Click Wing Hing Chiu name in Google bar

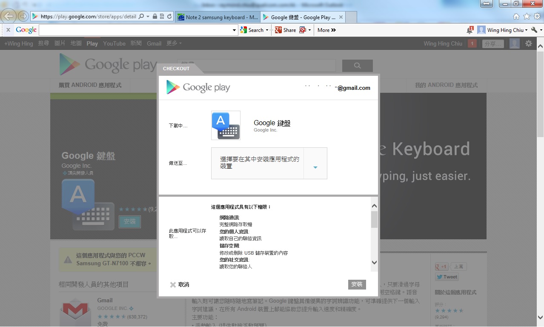443,43
